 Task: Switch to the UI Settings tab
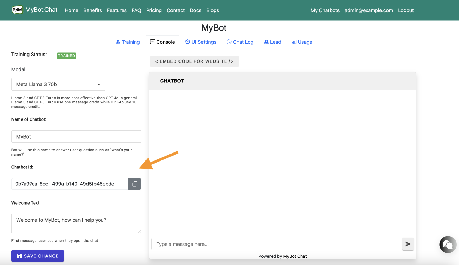201,42
